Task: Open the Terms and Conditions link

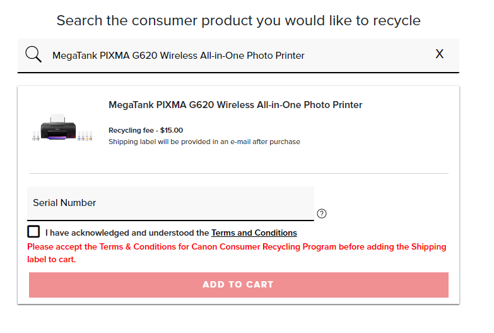Action: click(254, 233)
